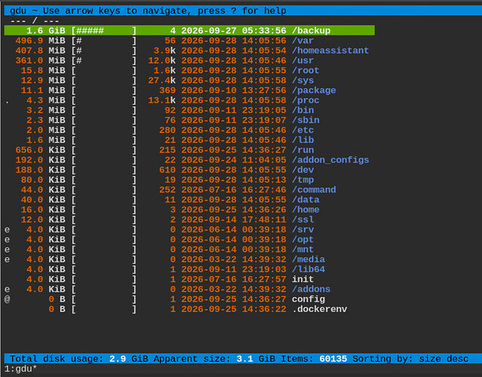Click the date 2026-09-14 17:48:11
This screenshot has width=482, height=377.
(234, 219)
